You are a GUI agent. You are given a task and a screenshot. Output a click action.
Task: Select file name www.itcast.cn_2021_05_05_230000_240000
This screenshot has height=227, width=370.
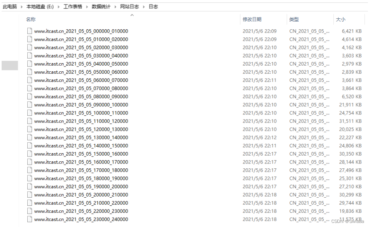(81, 219)
